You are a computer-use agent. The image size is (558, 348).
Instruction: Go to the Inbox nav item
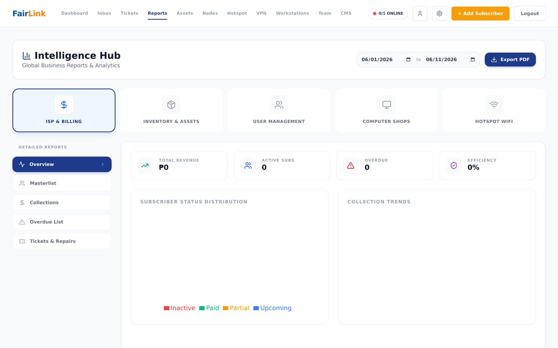pyautogui.click(x=104, y=13)
